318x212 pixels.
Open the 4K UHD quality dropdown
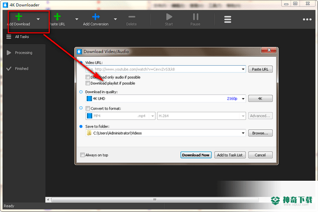tap(243, 99)
